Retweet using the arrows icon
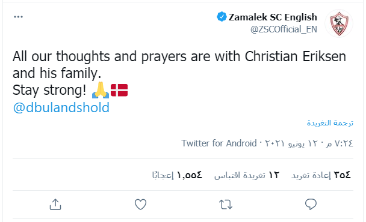This screenshot has width=366, height=222. 226,205
